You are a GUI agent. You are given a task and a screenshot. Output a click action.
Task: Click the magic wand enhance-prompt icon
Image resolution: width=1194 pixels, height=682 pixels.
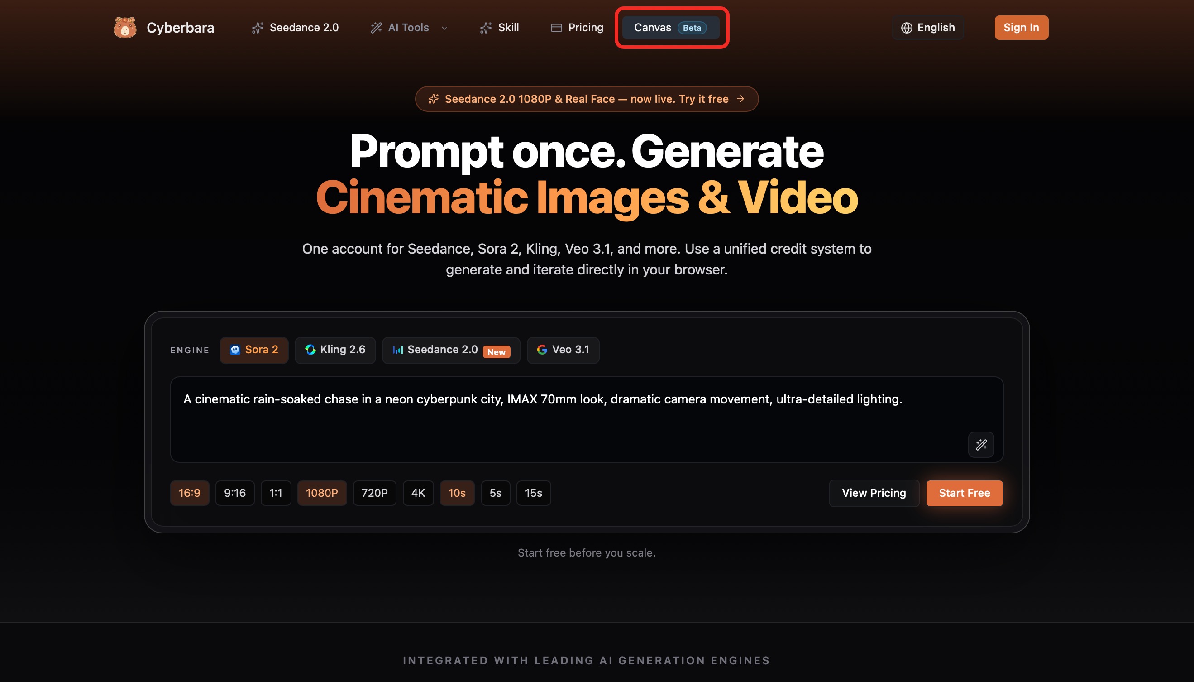pyautogui.click(x=981, y=445)
